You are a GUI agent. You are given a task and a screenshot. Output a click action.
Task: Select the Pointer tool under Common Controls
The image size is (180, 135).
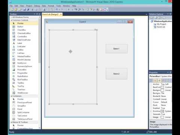[24, 23]
